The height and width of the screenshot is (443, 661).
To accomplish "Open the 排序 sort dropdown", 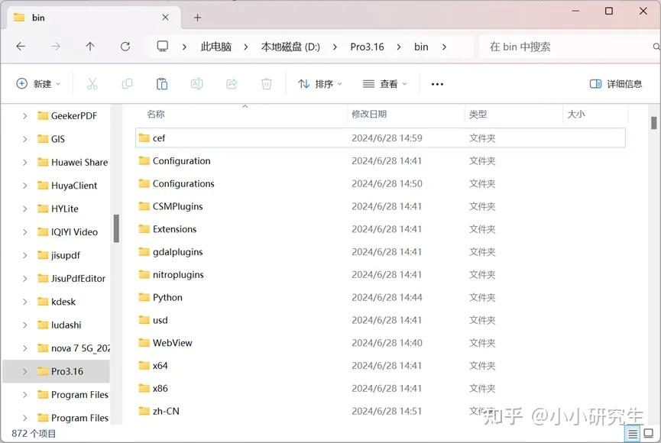I will (x=320, y=84).
